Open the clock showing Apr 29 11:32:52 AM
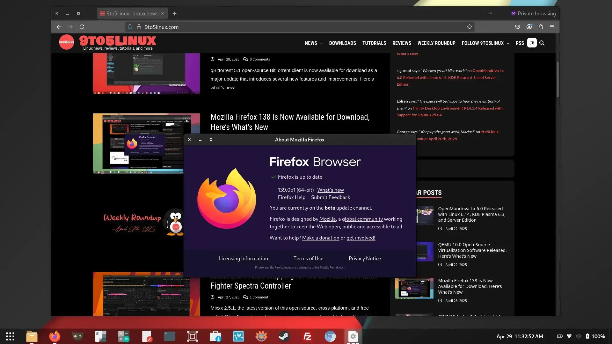 pyautogui.click(x=520, y=336)
